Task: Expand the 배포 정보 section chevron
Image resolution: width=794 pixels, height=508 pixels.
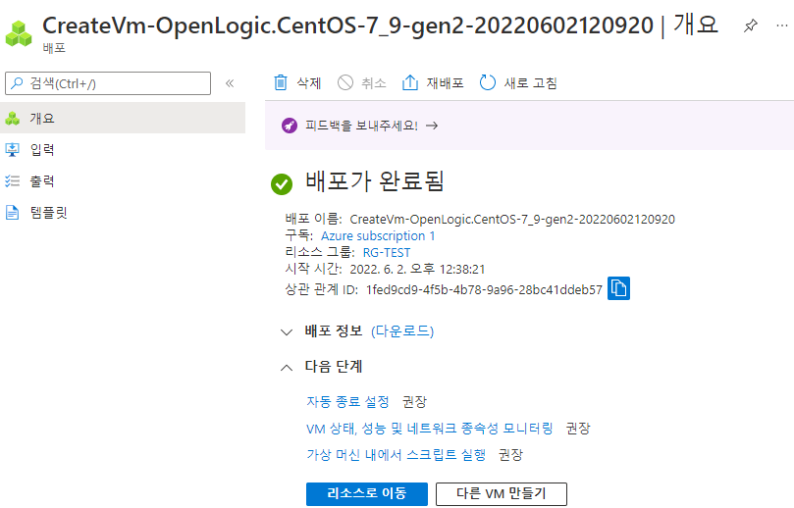Action: pos(287,331)
